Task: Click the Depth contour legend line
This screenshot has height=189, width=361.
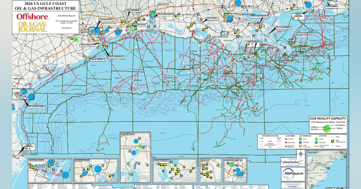Action: tap(333, 137)
